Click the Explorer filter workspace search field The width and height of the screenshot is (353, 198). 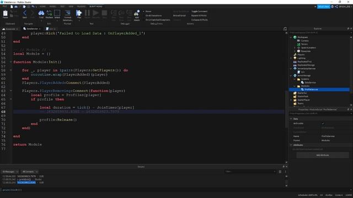pyautogui.click(x=320, y=33)
